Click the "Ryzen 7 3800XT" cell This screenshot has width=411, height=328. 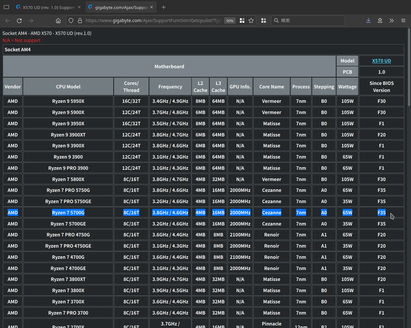pos(68,279)
